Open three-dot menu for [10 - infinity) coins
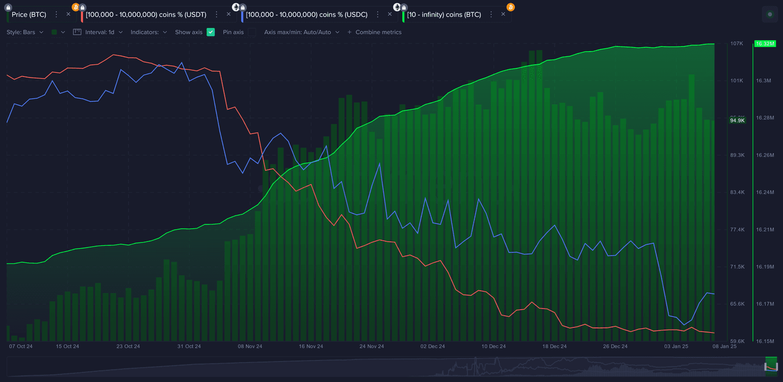This screenshot has width=783, height=382. click(491, 14)
